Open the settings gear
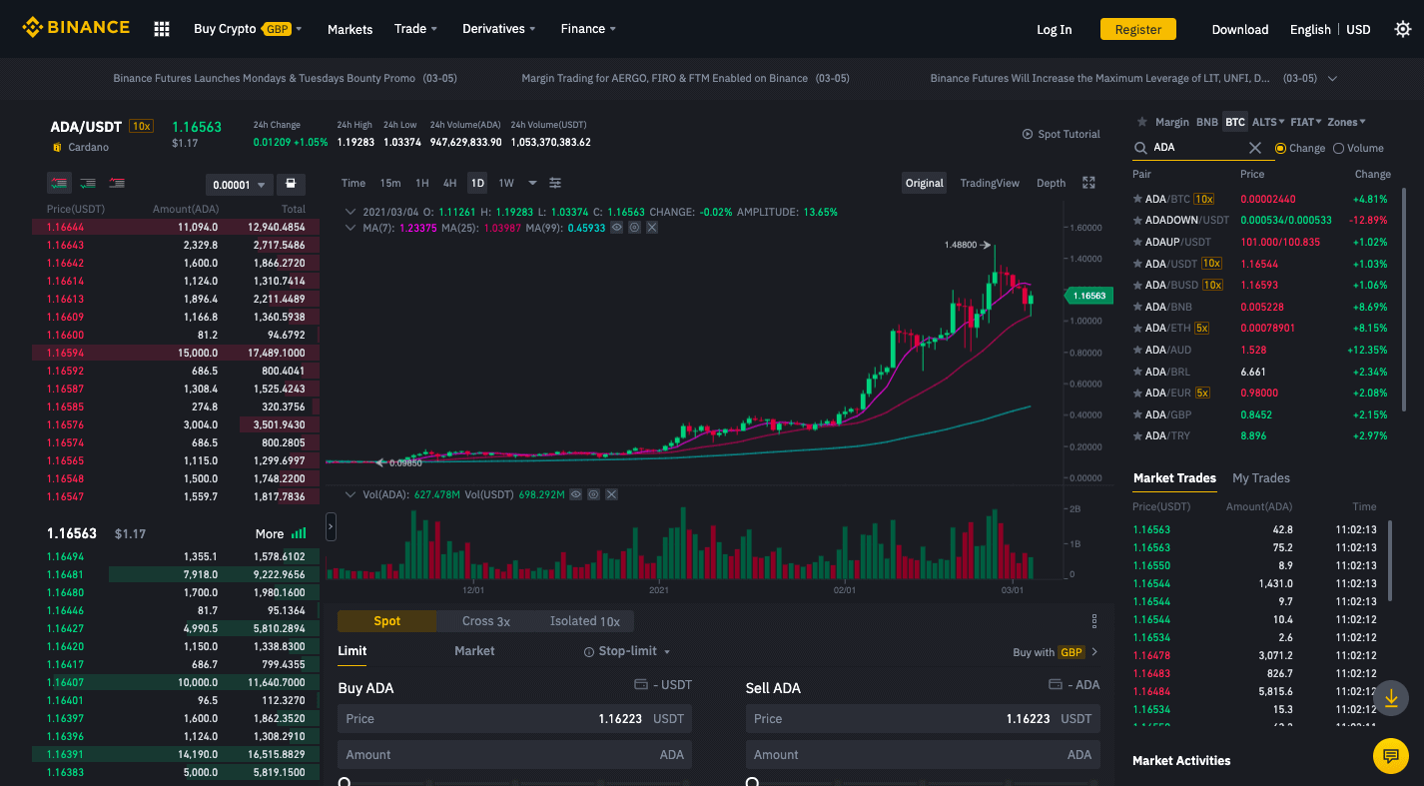 click(1402, 29)
